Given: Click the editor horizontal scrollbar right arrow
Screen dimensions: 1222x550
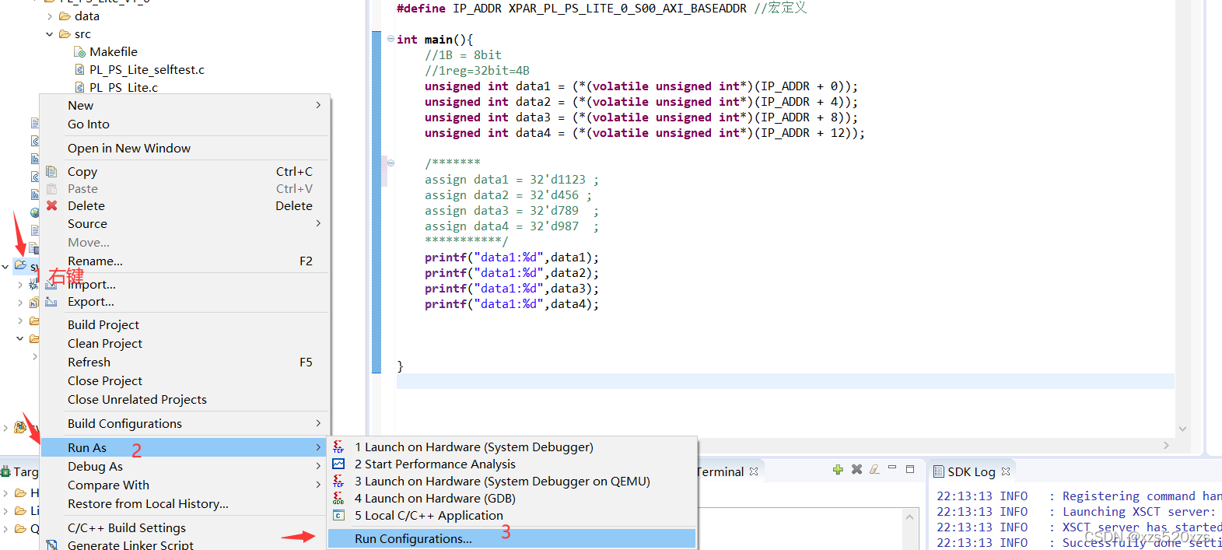Looking at the screenshot, I should tap(1166, 445).
